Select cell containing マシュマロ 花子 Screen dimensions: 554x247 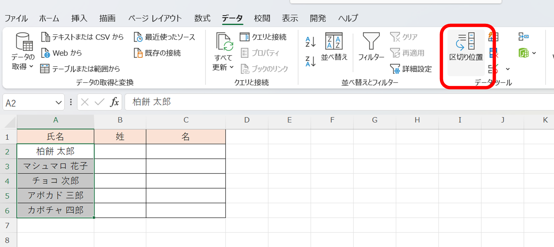pos(55,166)
